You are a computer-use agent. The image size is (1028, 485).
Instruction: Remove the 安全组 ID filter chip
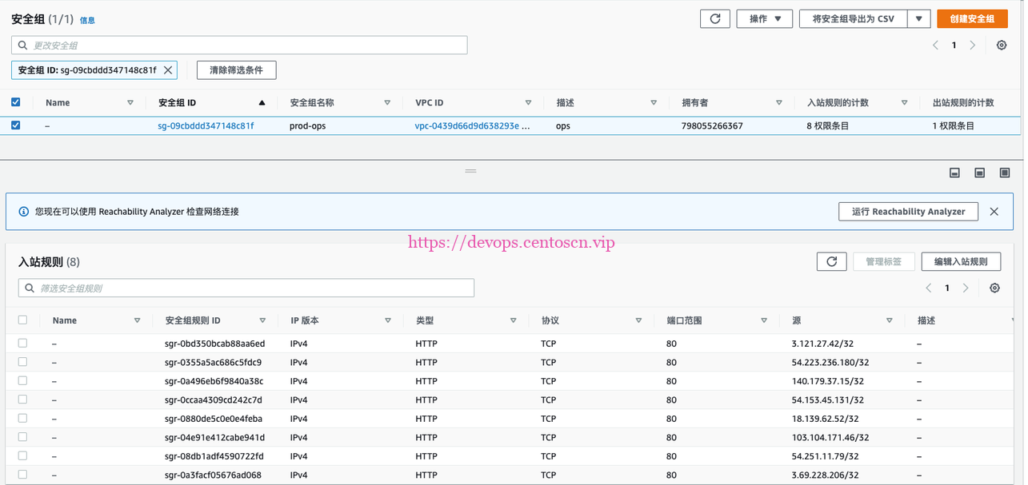167,70
